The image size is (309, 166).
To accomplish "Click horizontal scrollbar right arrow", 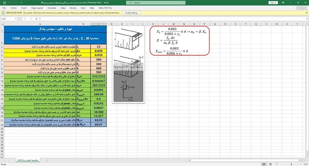I will pyautogui.click(x=304, y=160).
